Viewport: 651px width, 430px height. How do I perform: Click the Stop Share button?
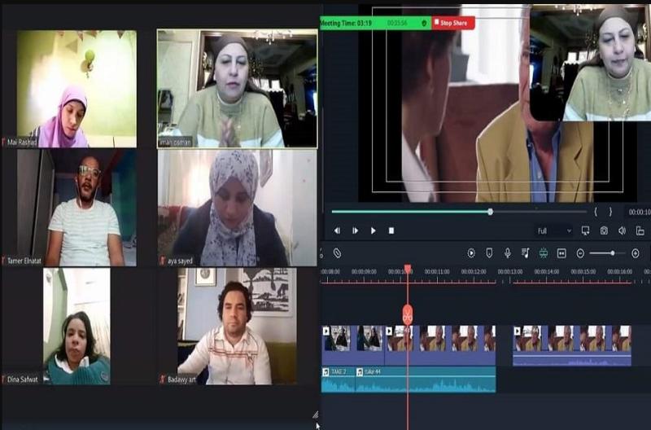tap(453, 23)
